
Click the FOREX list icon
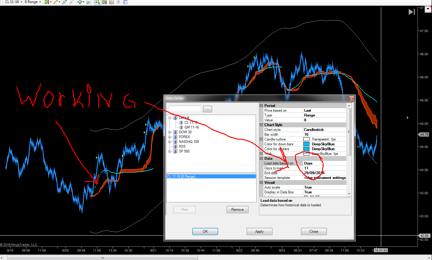(175, 137)
